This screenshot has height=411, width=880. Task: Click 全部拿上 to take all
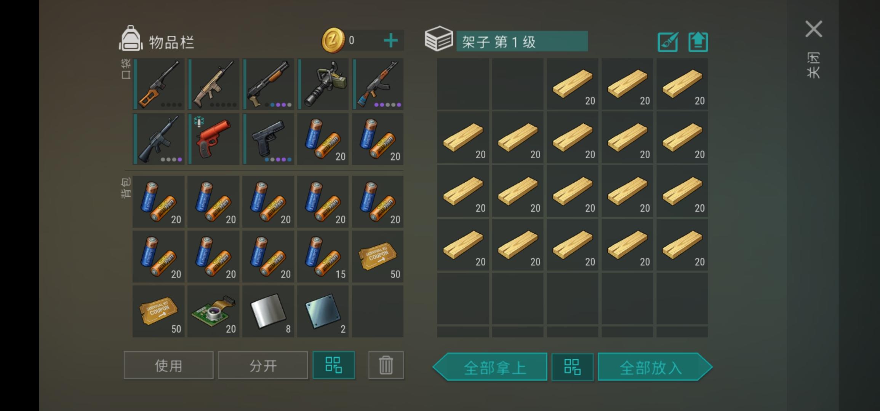[490, 367]
